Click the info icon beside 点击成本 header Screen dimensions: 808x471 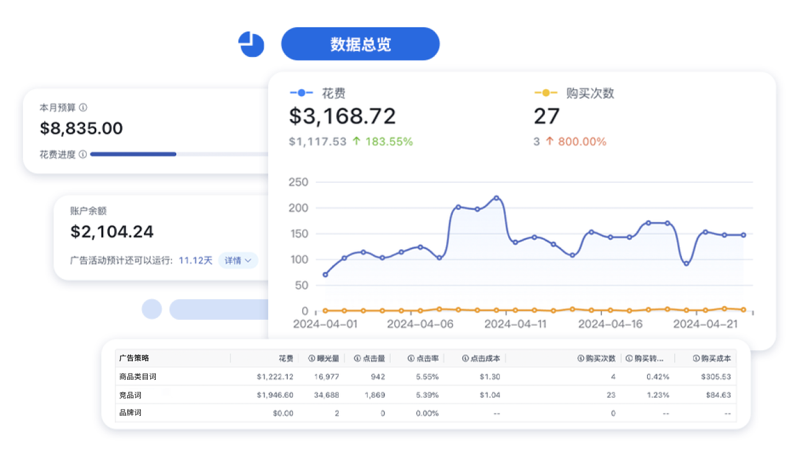pos(465,358)
